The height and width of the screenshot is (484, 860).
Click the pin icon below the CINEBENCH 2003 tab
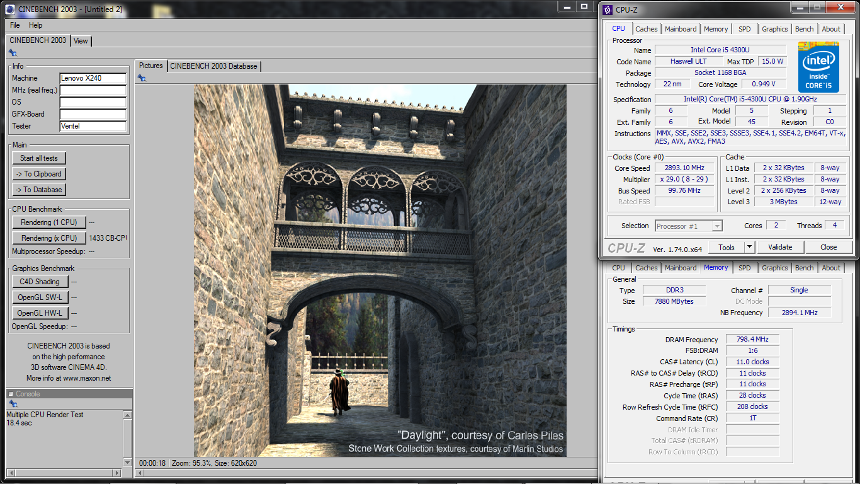[x=13, y=53]
